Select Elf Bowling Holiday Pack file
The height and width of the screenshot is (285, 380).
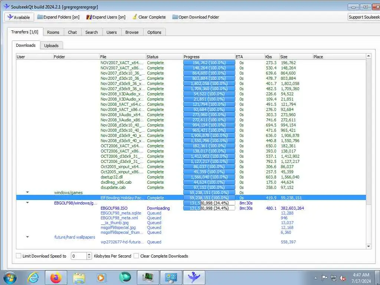(191, 198)
